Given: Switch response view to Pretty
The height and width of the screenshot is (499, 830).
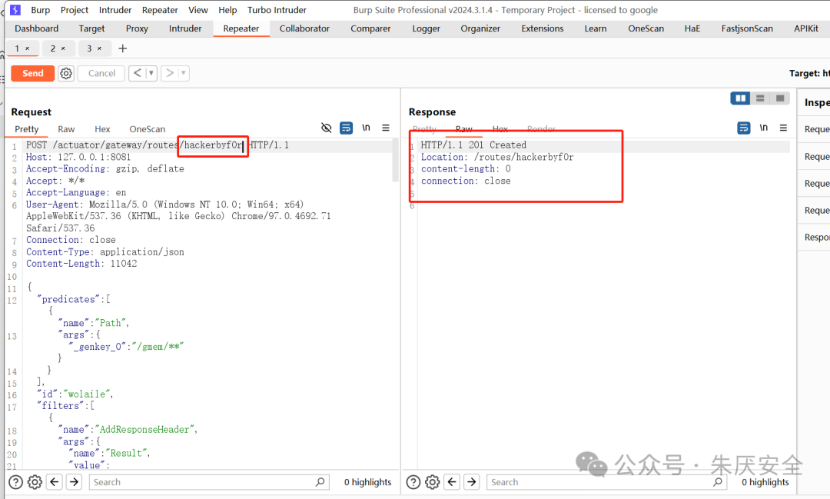Looking at the screenshot, I should pos(424,129).
